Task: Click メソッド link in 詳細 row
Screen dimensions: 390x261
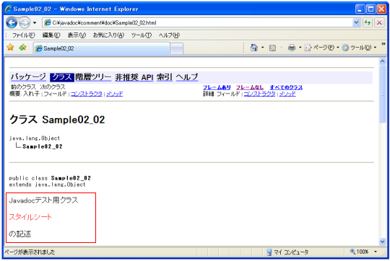Action: pyautogui.click(x=287, y=94)
